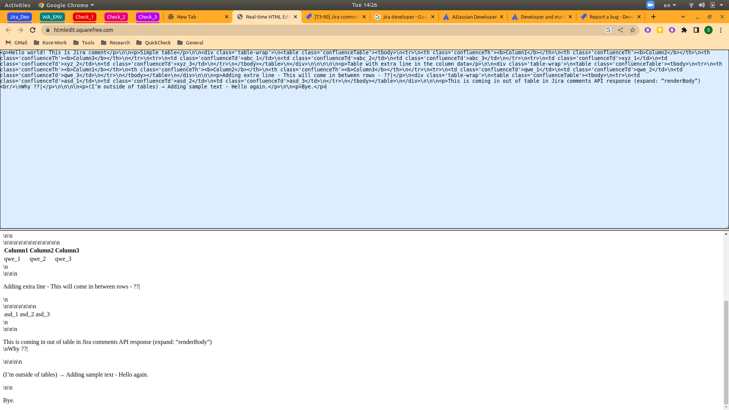Open the Chrome profile avatar marked S
Image resolution: width=729 pixels, height=410 pixels.
pyautogui.click(x=709, y=30)
